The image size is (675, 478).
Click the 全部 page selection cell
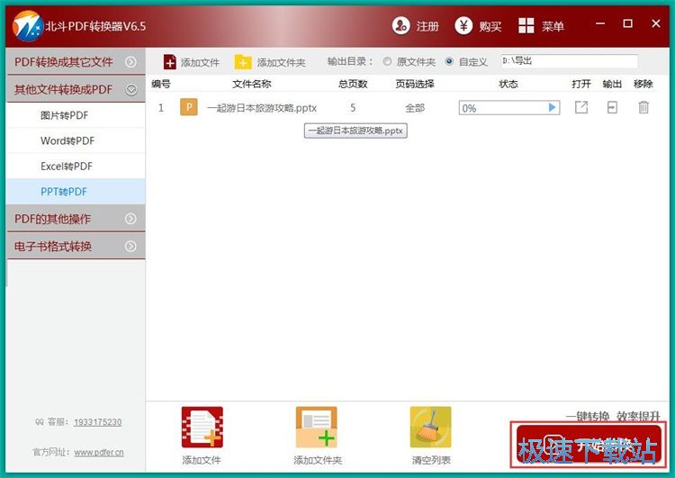[415, 108]
